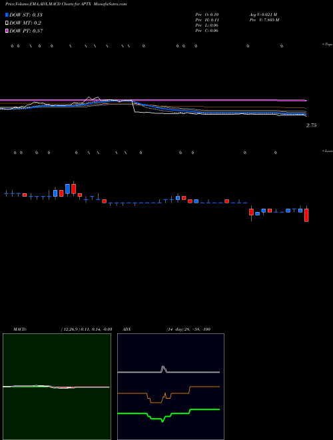This screenshot has height=440, width=333.
Task: Click the 2.75 price level label
Action: pyautogui.click(x=311, y=125)
